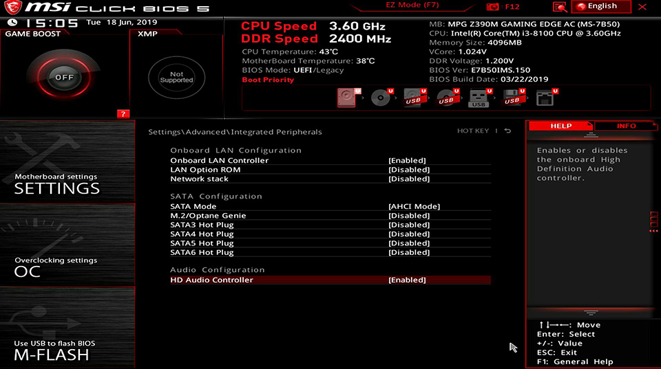
Task: Select the SATA3 Hot Plug row label
Action: (202, 225)
